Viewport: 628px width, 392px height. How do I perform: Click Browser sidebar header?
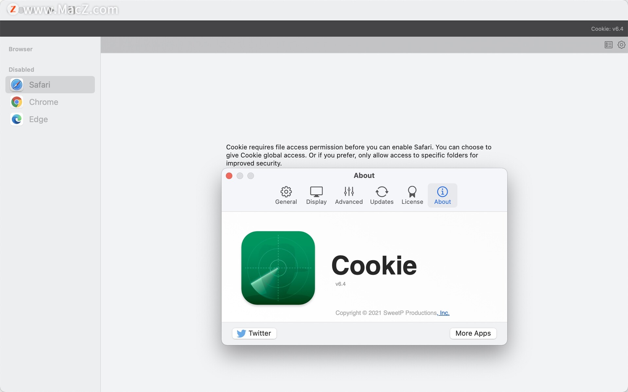20,49
